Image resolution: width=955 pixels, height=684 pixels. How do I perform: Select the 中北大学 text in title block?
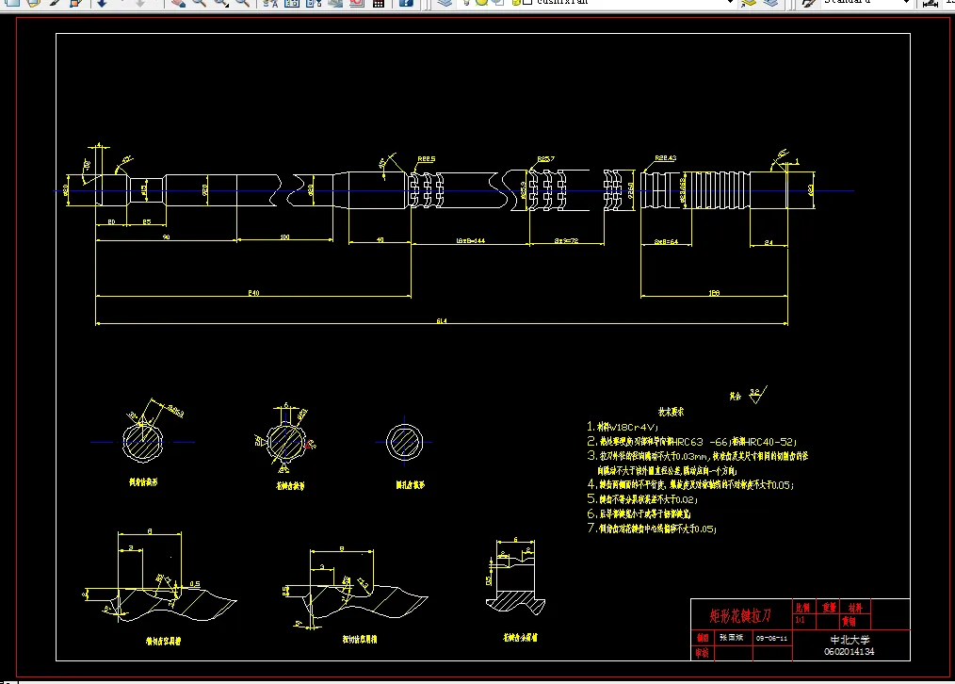click(850, 640)
